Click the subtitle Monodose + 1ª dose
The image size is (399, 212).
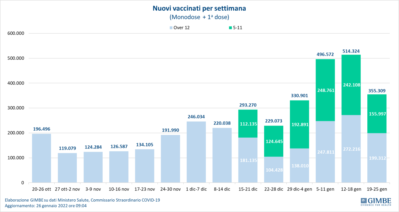pos(199,17)
